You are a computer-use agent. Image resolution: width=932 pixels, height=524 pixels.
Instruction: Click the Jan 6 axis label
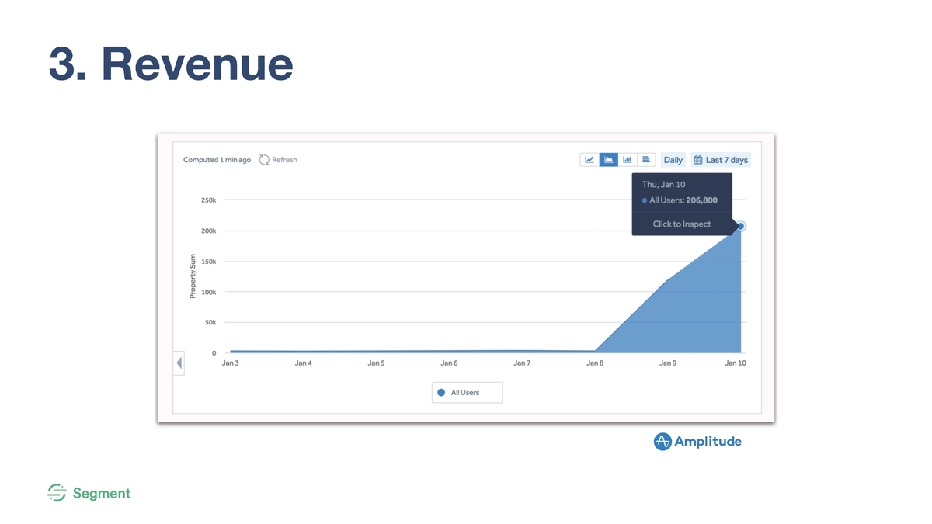pos(449,363)
